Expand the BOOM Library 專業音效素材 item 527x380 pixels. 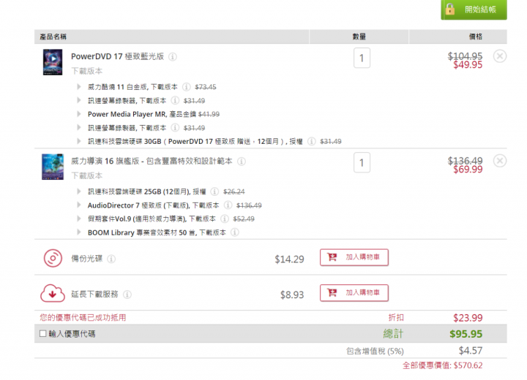(x=78, y=232)
